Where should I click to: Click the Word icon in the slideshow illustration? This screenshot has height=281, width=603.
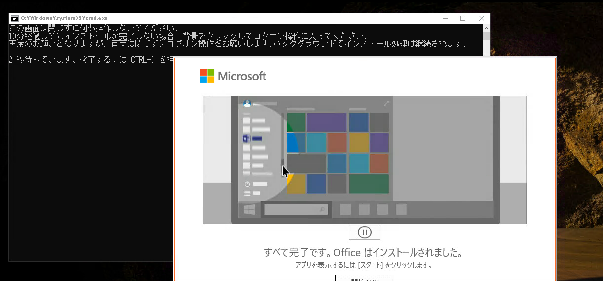pos(247,139)
